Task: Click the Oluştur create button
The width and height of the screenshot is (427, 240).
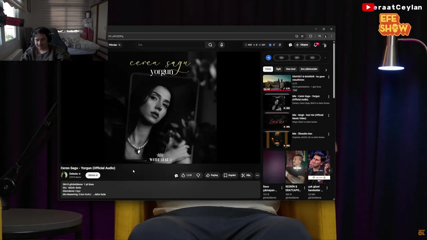Action: click(302, 45)
